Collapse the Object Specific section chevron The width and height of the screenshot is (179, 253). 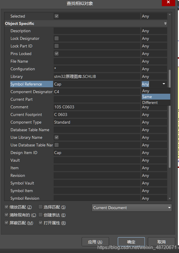(165, 23)
